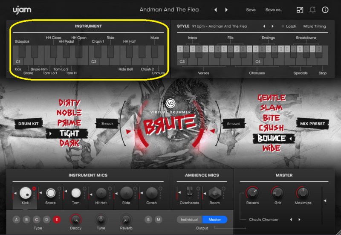
Task: Solo the selected channel with S
Action: [148, 220]
